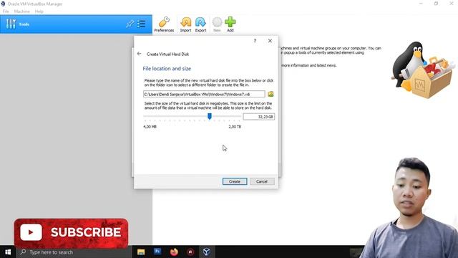Click the disk size slider handle
Image resolution: width=458 pixels, height=258 pixels.
click(x=210, y=116)
